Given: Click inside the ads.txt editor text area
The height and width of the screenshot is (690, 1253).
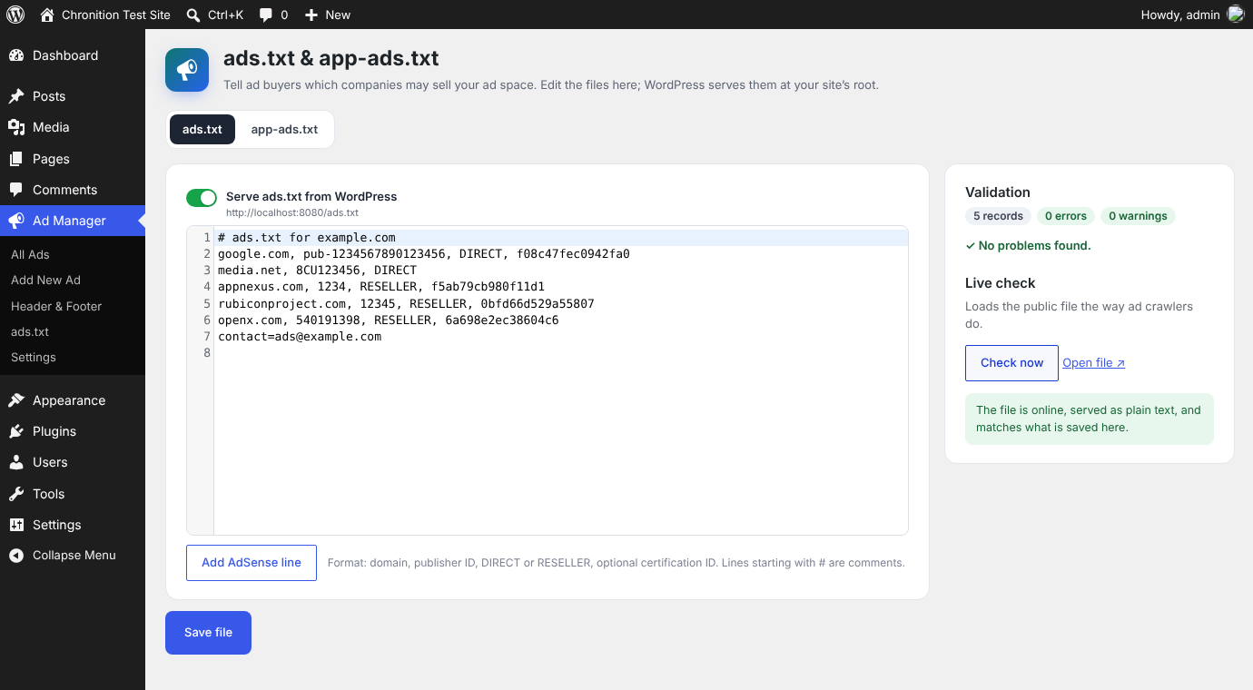Looking at the screenshot, I should [561, 380].
